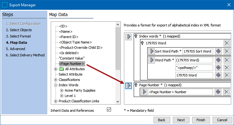
Task: Expand the All Attributes folder
Action: tap(56, 69)
